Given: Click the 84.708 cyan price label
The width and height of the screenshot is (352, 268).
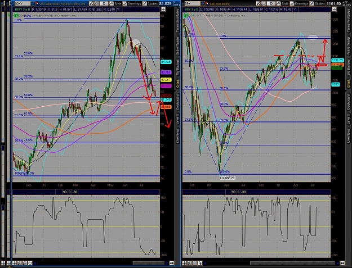Looking at the screenshot, I should pyautogui.click(x=166, y=62).
